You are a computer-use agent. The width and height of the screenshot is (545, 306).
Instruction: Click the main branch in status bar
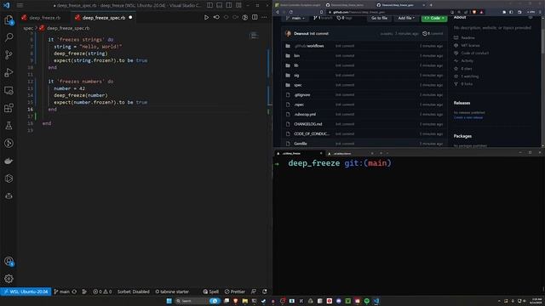click(61, 292)
